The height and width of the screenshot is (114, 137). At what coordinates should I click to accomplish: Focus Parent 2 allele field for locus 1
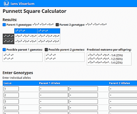[x=123, y=89]
